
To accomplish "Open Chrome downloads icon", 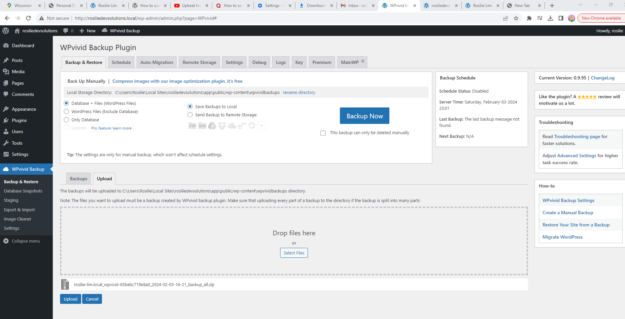I will tap(550, 18).
